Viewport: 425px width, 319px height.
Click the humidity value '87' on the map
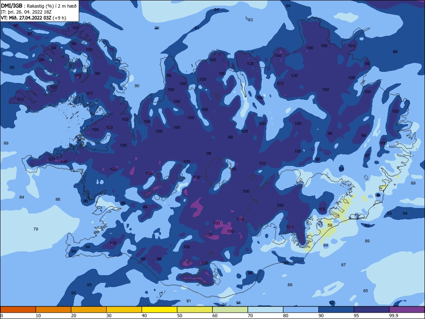tap(343, 265)
